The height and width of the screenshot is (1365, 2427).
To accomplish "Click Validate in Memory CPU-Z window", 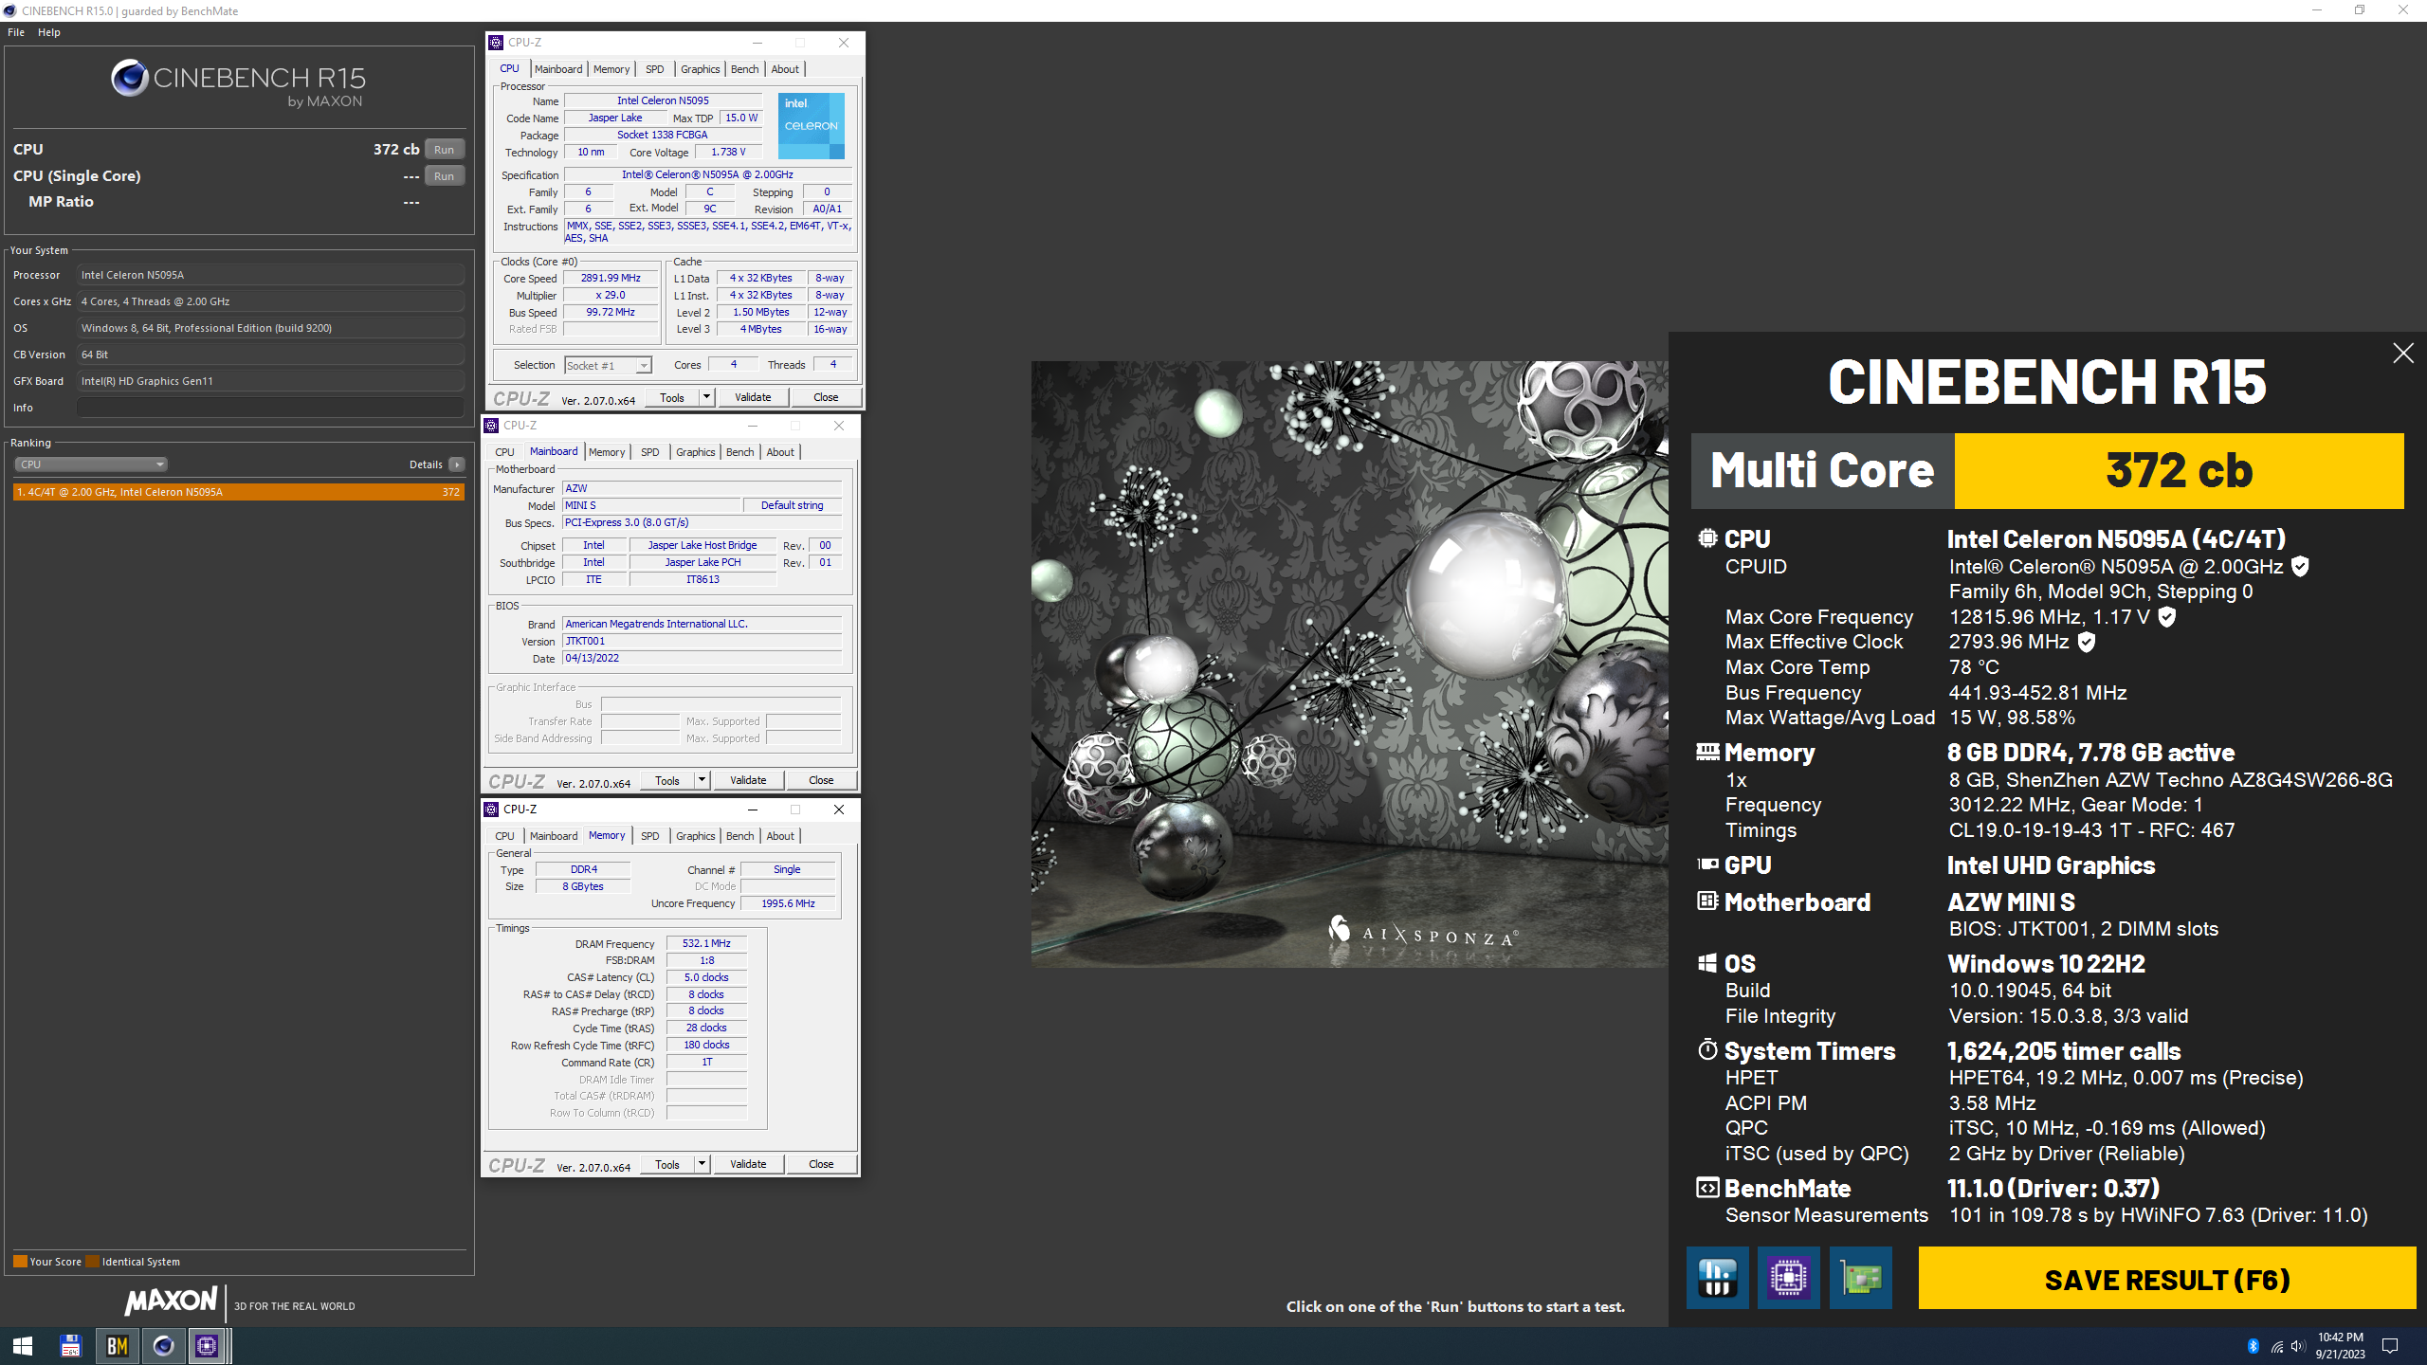I will tap(748, 1164).
